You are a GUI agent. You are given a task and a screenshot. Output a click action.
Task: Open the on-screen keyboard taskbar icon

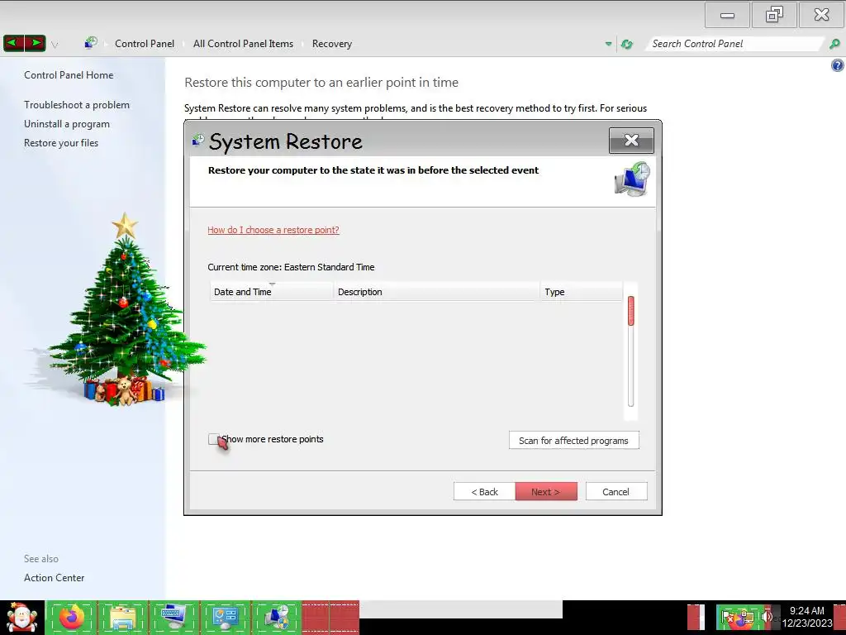tap(174, 617)
